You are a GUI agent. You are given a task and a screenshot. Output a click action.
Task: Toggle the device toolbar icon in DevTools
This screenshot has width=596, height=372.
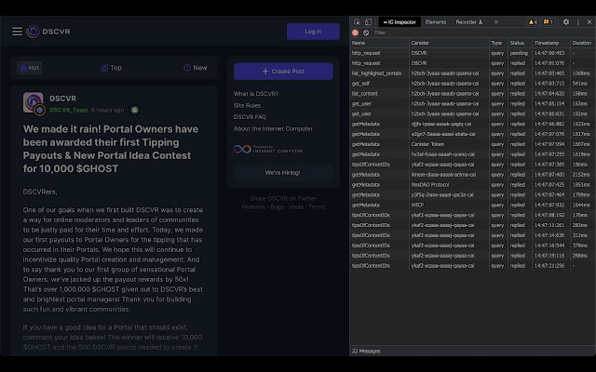[368, 22]
